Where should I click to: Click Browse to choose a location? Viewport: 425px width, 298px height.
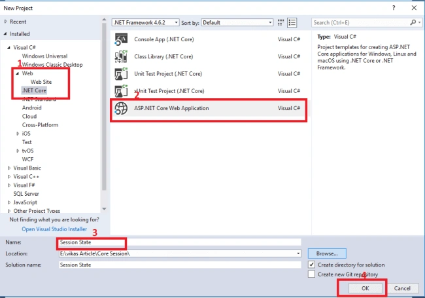[x=327, y=253]
